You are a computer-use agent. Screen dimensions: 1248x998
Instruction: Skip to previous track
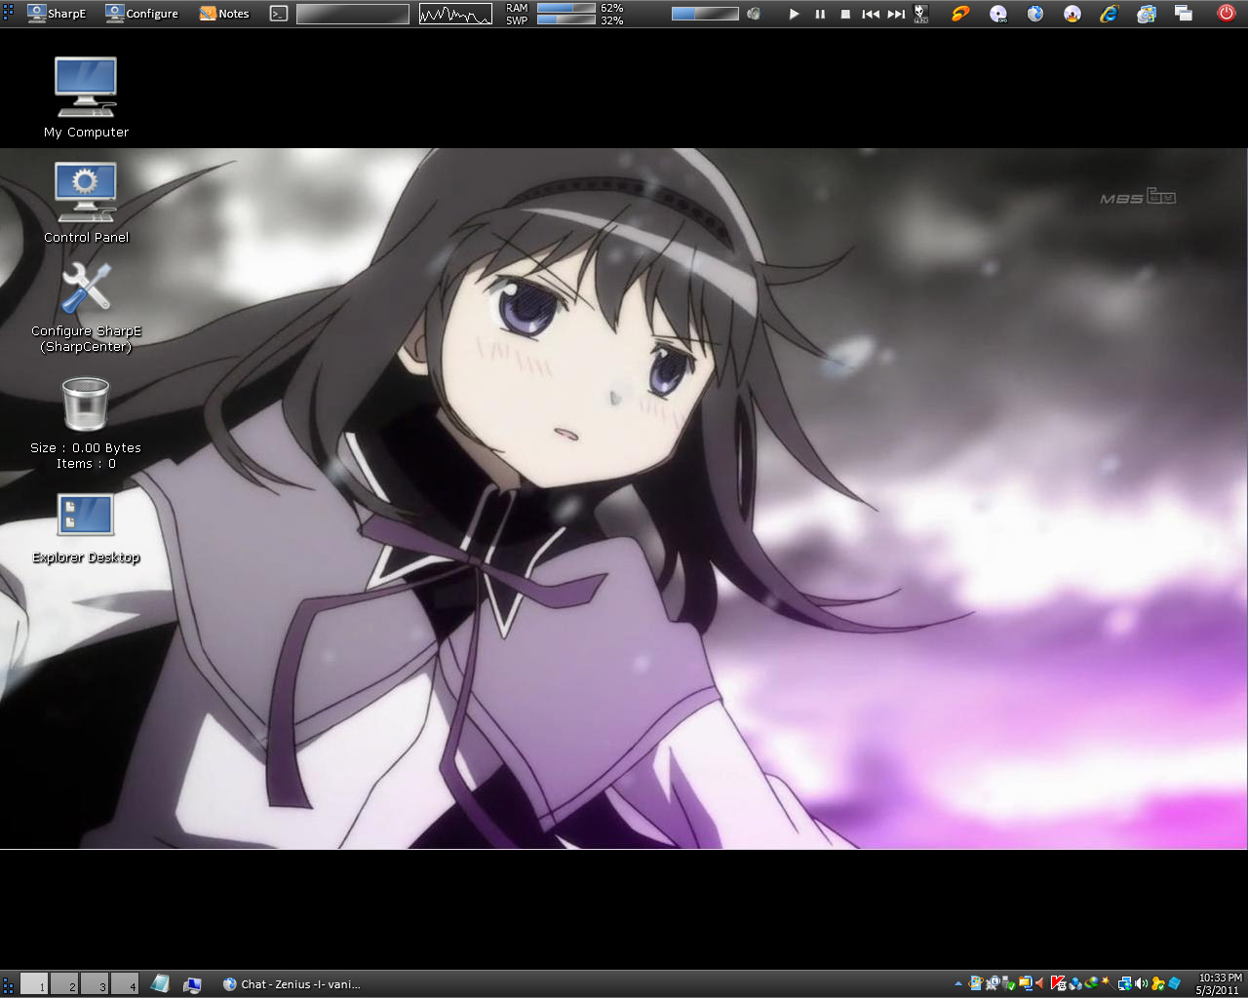[871, 14]
